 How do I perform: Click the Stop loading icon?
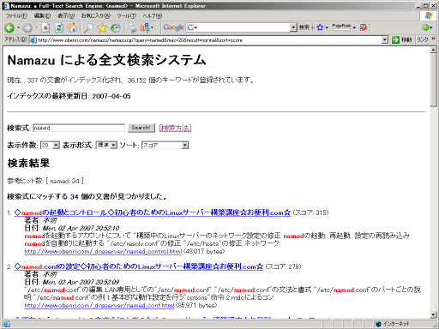[45, 27]
